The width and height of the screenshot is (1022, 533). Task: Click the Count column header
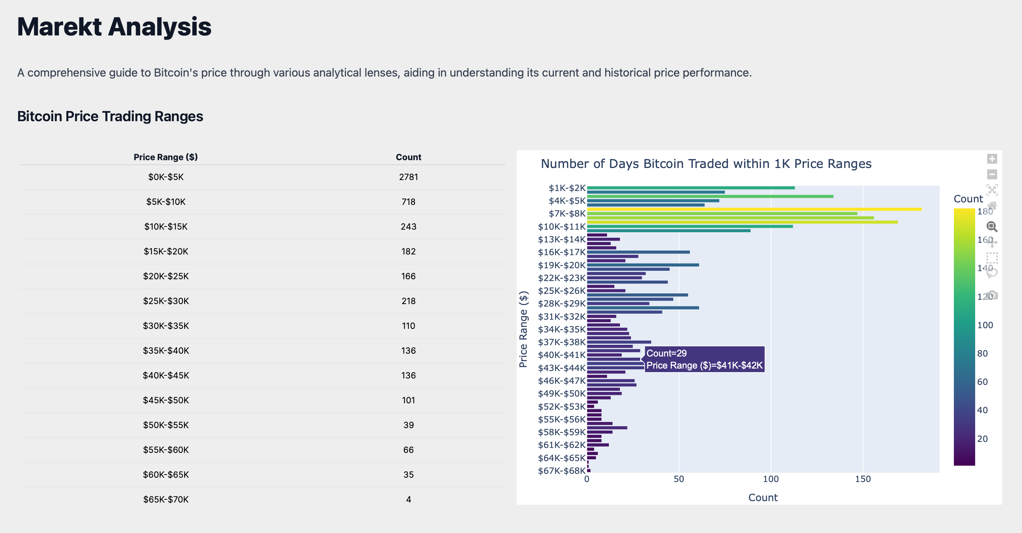pyautogui.click(x=408, y=157)
